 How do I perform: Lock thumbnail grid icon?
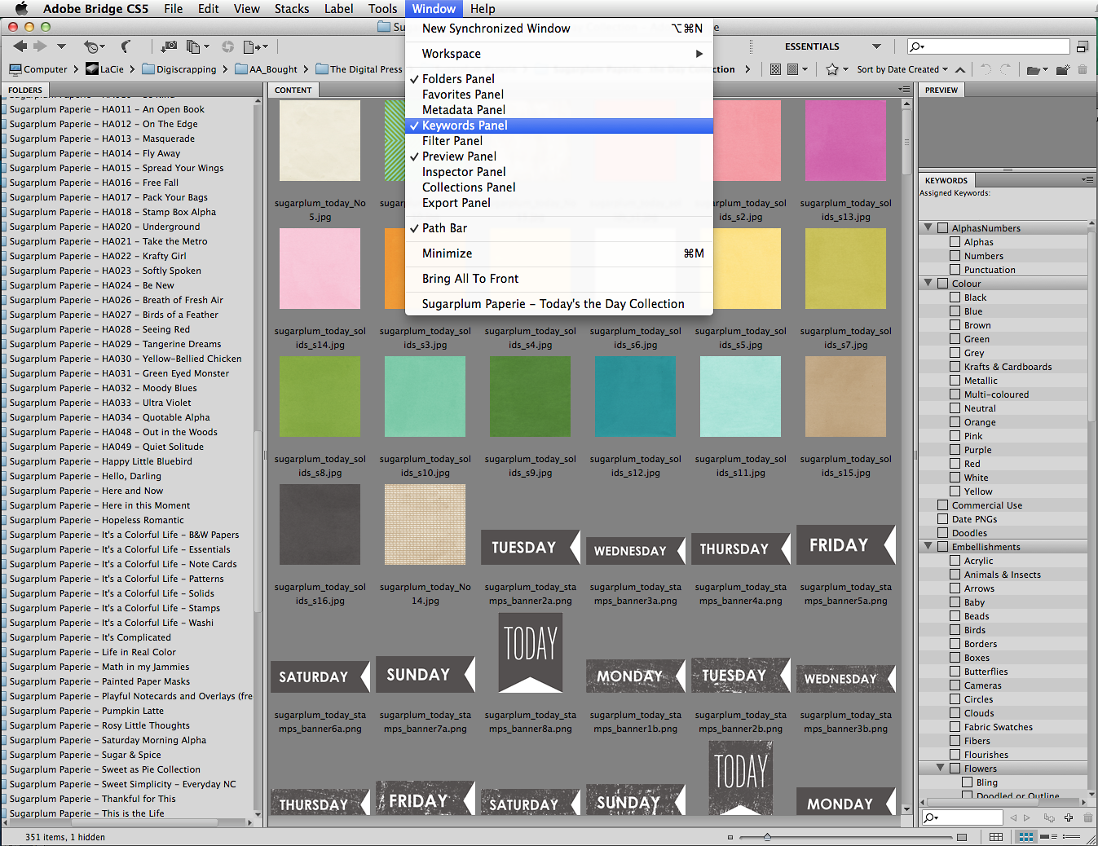996,837
